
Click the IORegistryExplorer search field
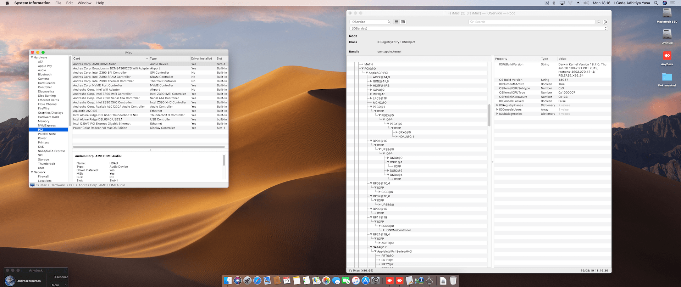pyautogui.click(x=532, y=22)
